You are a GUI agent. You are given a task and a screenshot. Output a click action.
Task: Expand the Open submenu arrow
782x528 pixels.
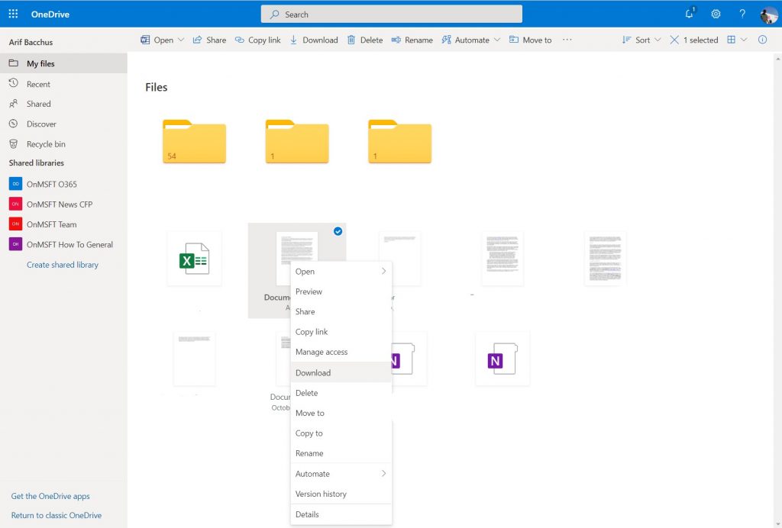point(383,271)
